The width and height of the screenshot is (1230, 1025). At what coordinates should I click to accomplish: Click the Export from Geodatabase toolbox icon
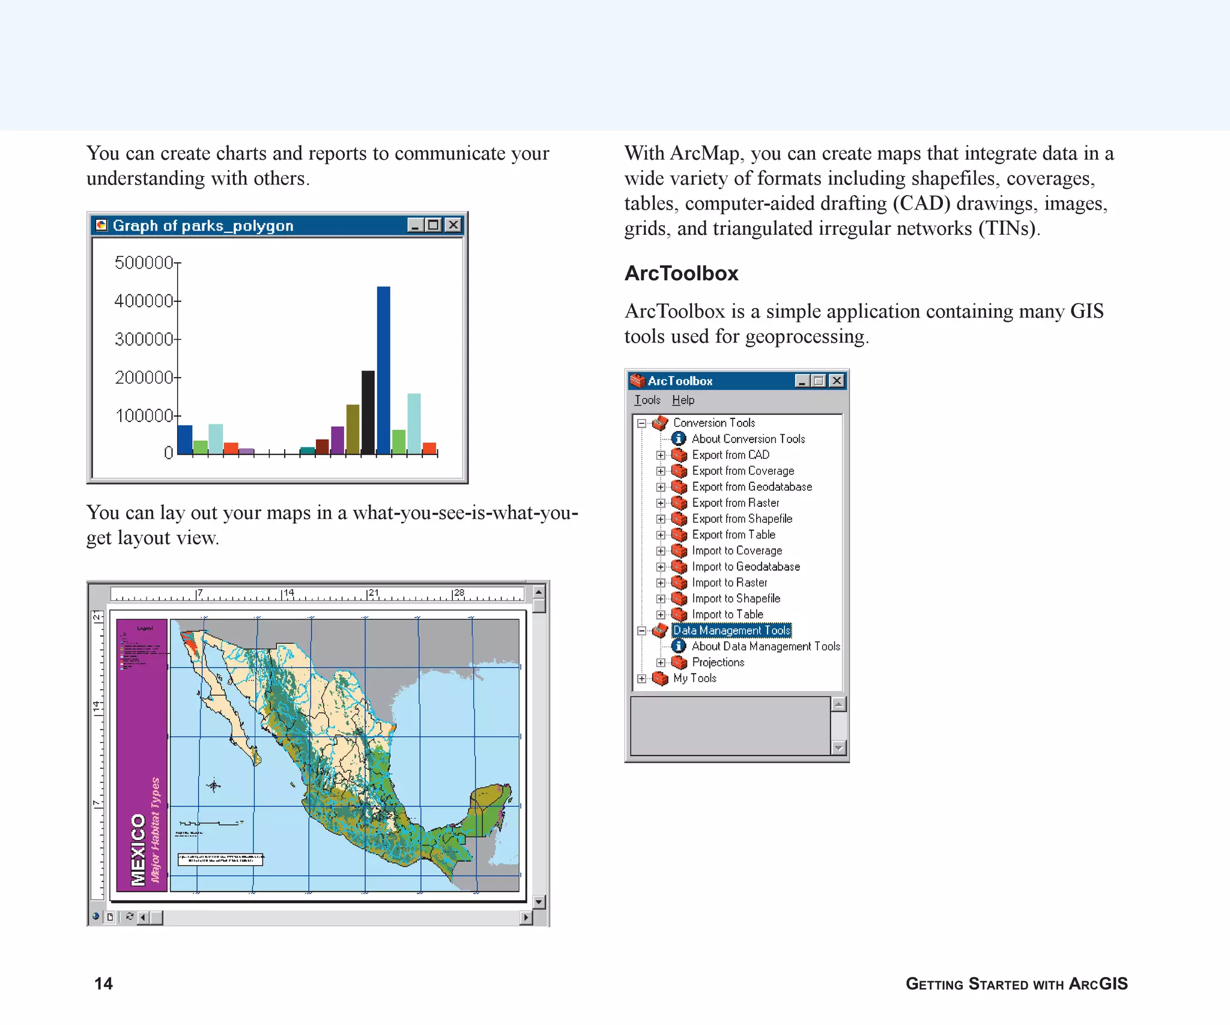tap(679, 487)
